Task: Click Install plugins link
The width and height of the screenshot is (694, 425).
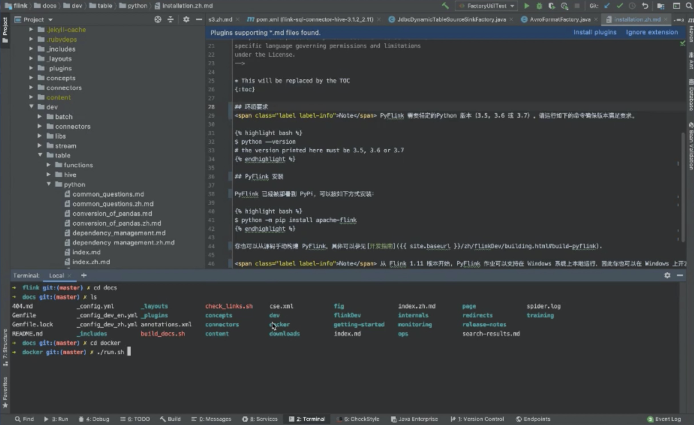Action: pos(595,32)
